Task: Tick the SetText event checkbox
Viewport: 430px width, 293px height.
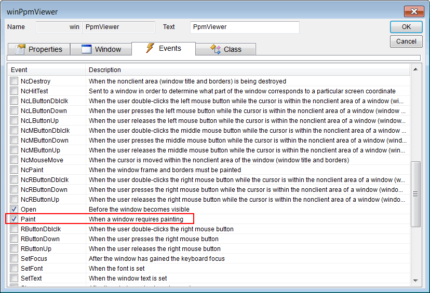Action: tap(14, 278)
